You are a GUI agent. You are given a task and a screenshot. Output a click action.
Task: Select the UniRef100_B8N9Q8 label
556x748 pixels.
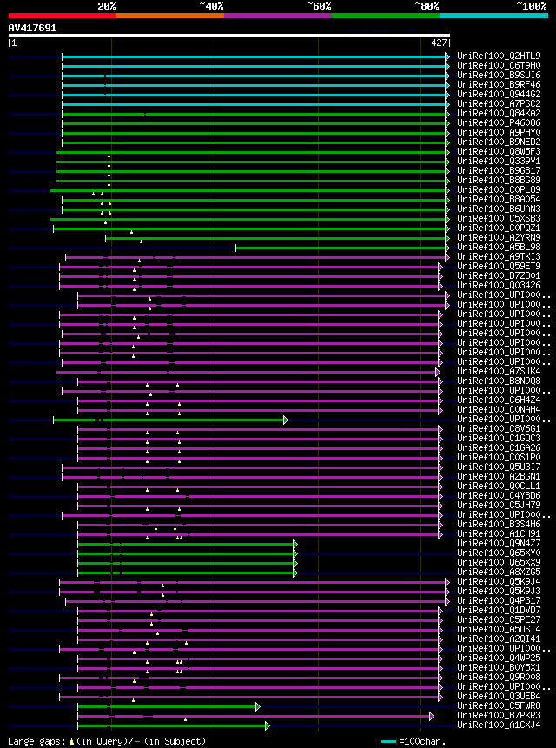[x=499, y=381]
